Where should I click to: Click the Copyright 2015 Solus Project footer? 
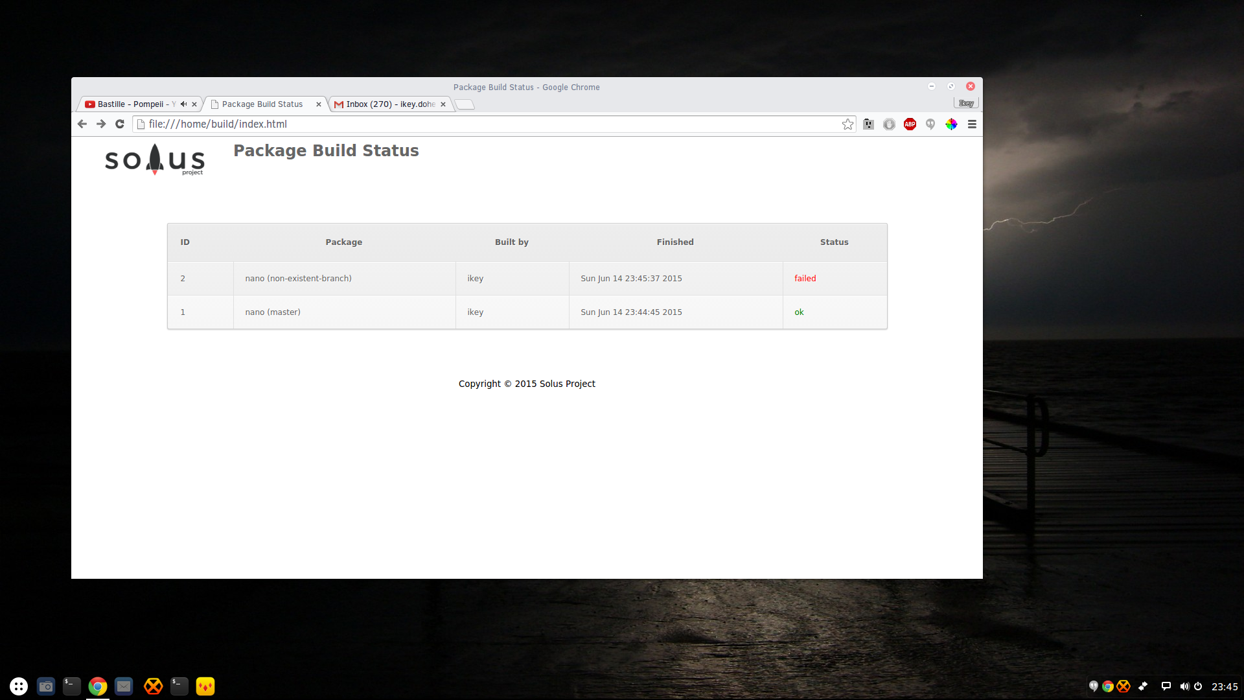tap(527, 384)
